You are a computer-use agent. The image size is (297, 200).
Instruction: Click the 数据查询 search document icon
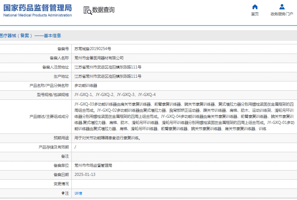pos(88,10)
